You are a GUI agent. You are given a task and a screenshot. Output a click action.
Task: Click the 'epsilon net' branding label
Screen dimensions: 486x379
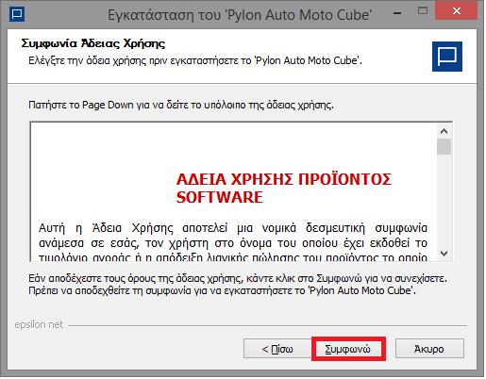click(x=39, y=324)
